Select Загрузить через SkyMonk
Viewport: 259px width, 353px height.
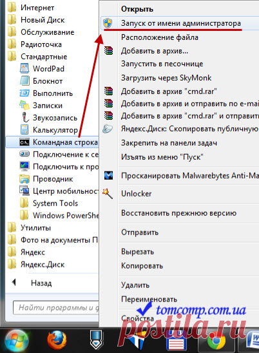(x=166, y=78)
